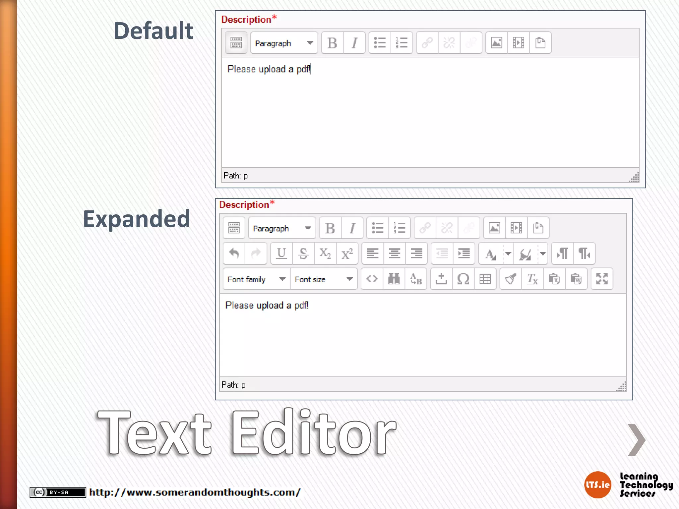The height and width of the screenshot is (509, 679).
Task: Click Redo arrow icon
Action: click(256, 254)
